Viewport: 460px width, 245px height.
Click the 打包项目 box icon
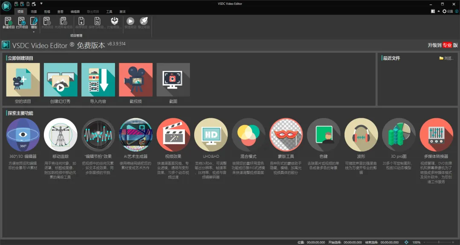(x=114, y=21)
